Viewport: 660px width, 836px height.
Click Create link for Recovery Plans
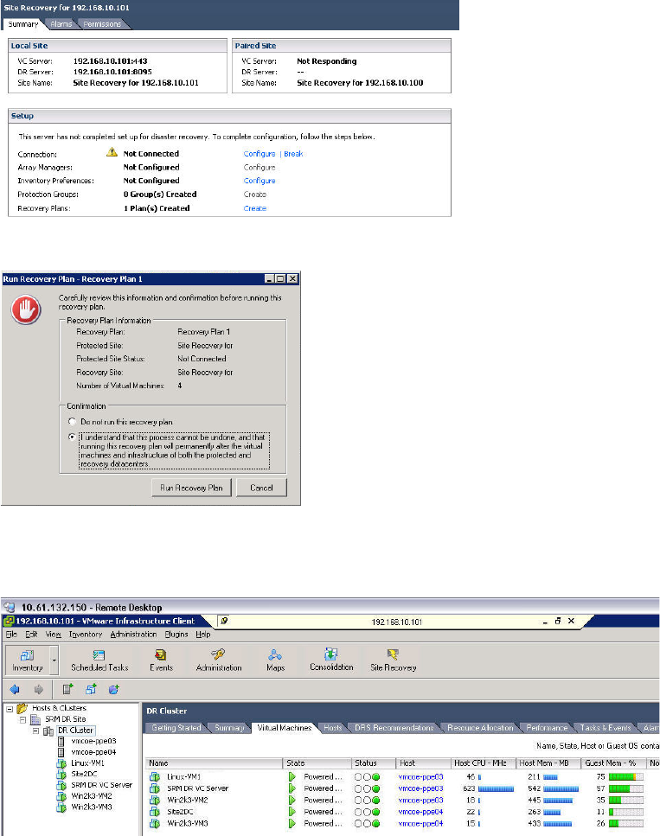[x=255, y=208]
